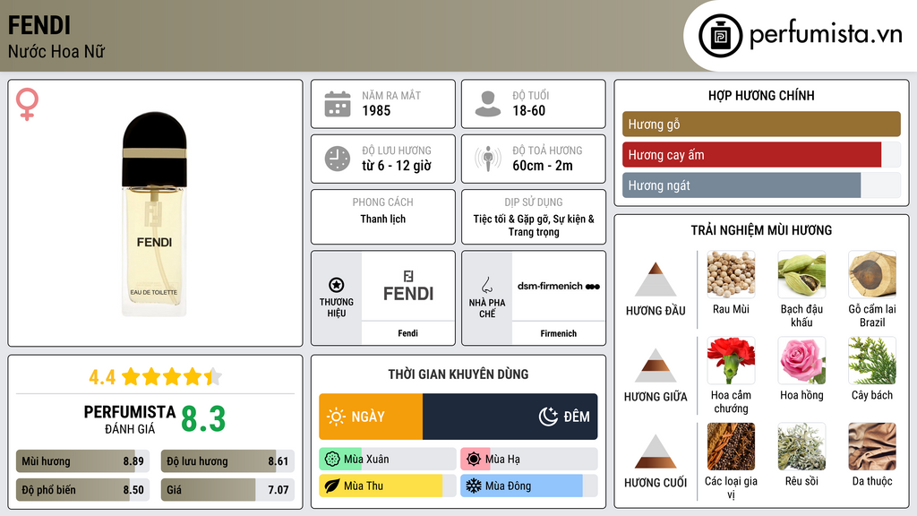Click the Hương đầu pyramid icon
This screenshot has height=516, width=917.
pos(656,279)
